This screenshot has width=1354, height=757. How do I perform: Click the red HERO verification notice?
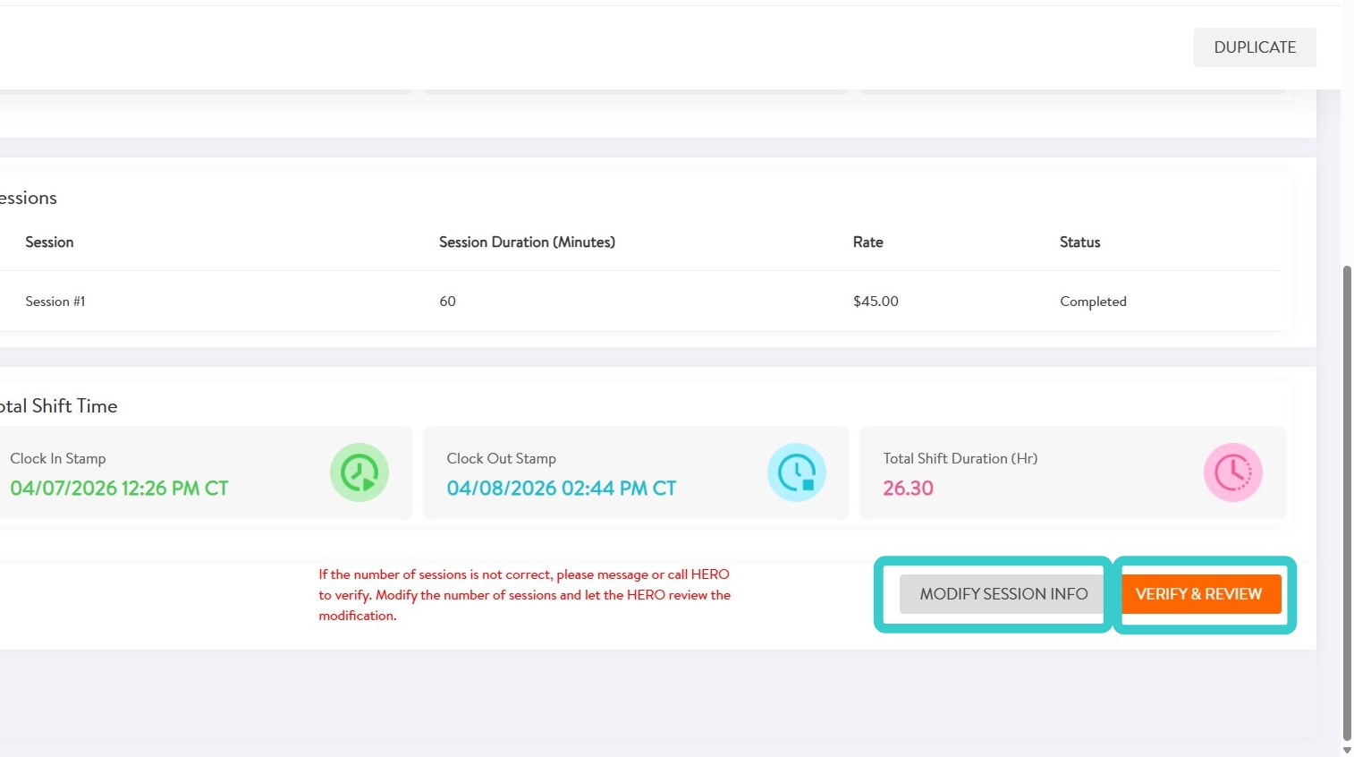[525, 595]
